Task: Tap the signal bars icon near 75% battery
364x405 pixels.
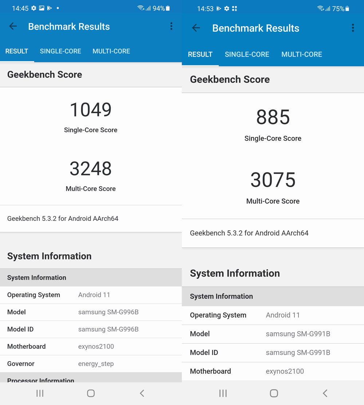Action: click(328, 9)
